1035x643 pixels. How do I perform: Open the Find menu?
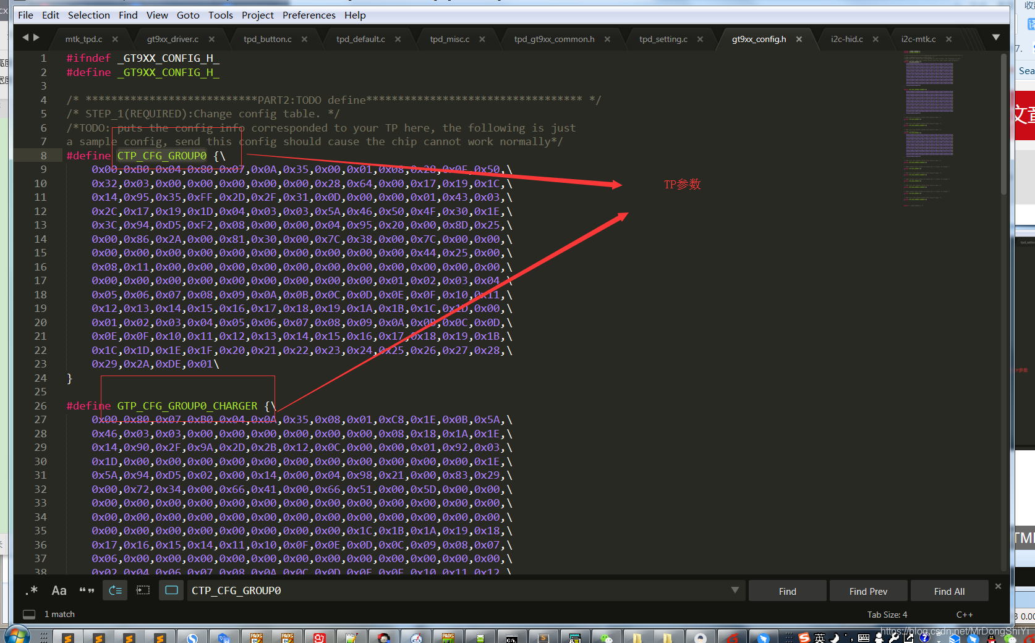click(x=128, y=15)
